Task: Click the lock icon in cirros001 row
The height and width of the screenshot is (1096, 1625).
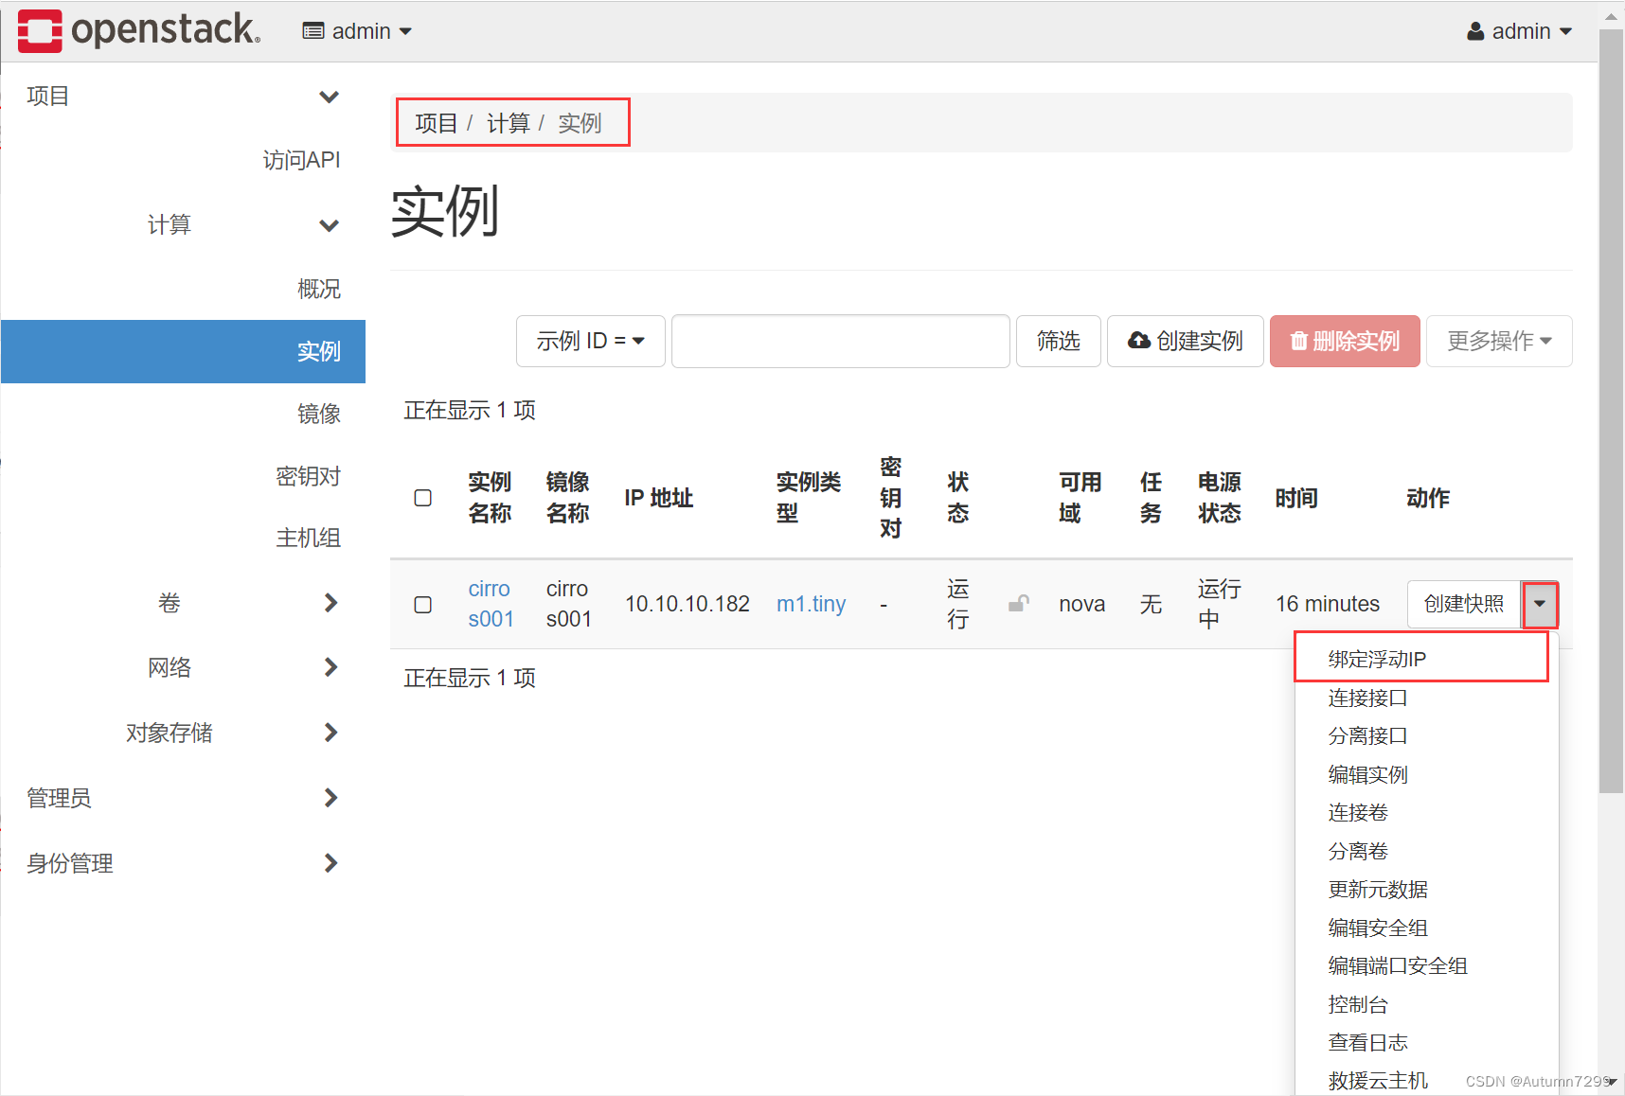Action: click(x=1018, y=603)
